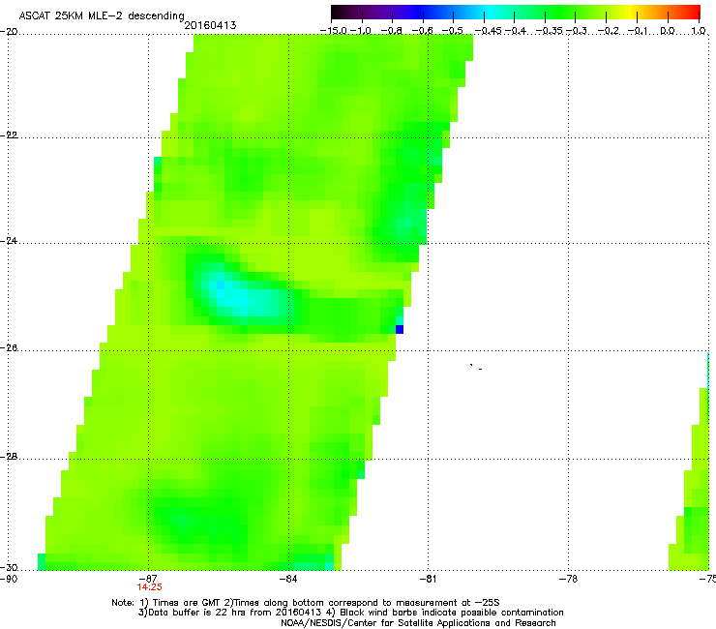Click the colorbar label -15.0

(334, 31)
